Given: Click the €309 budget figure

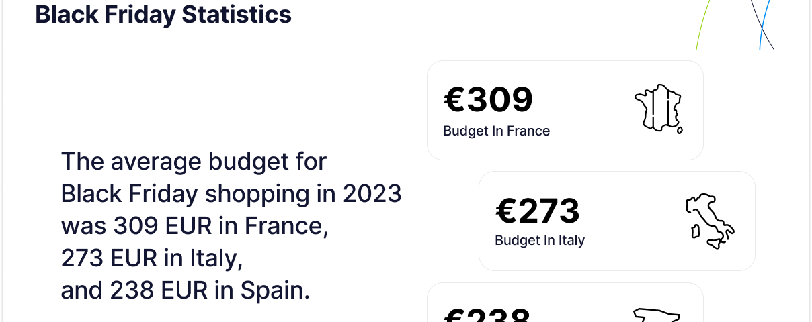Looking at the screenshot, I should pos(488,100).
